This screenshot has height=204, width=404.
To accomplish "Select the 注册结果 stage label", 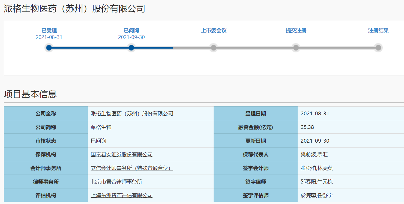I will click(378, 31).
